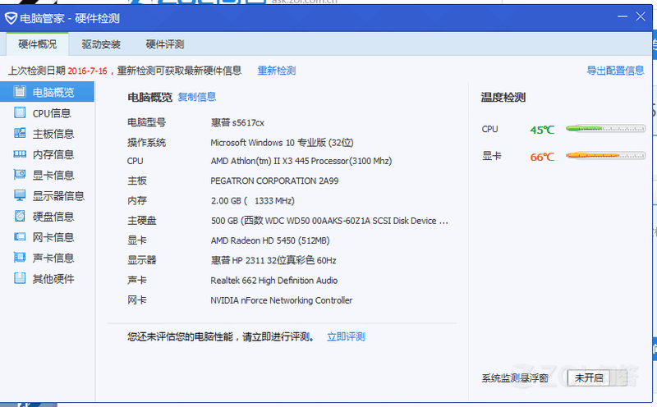The height and width of the screenshot is (407, 657).
Task: Select the 硬件概况 tab
Action: pos(37,44)
